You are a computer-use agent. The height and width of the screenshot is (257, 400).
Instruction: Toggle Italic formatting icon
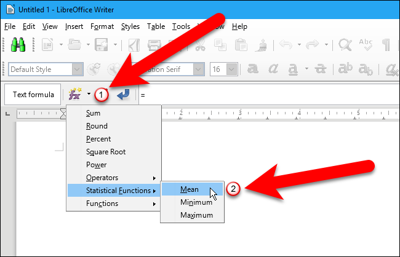(x=273, y=69)
